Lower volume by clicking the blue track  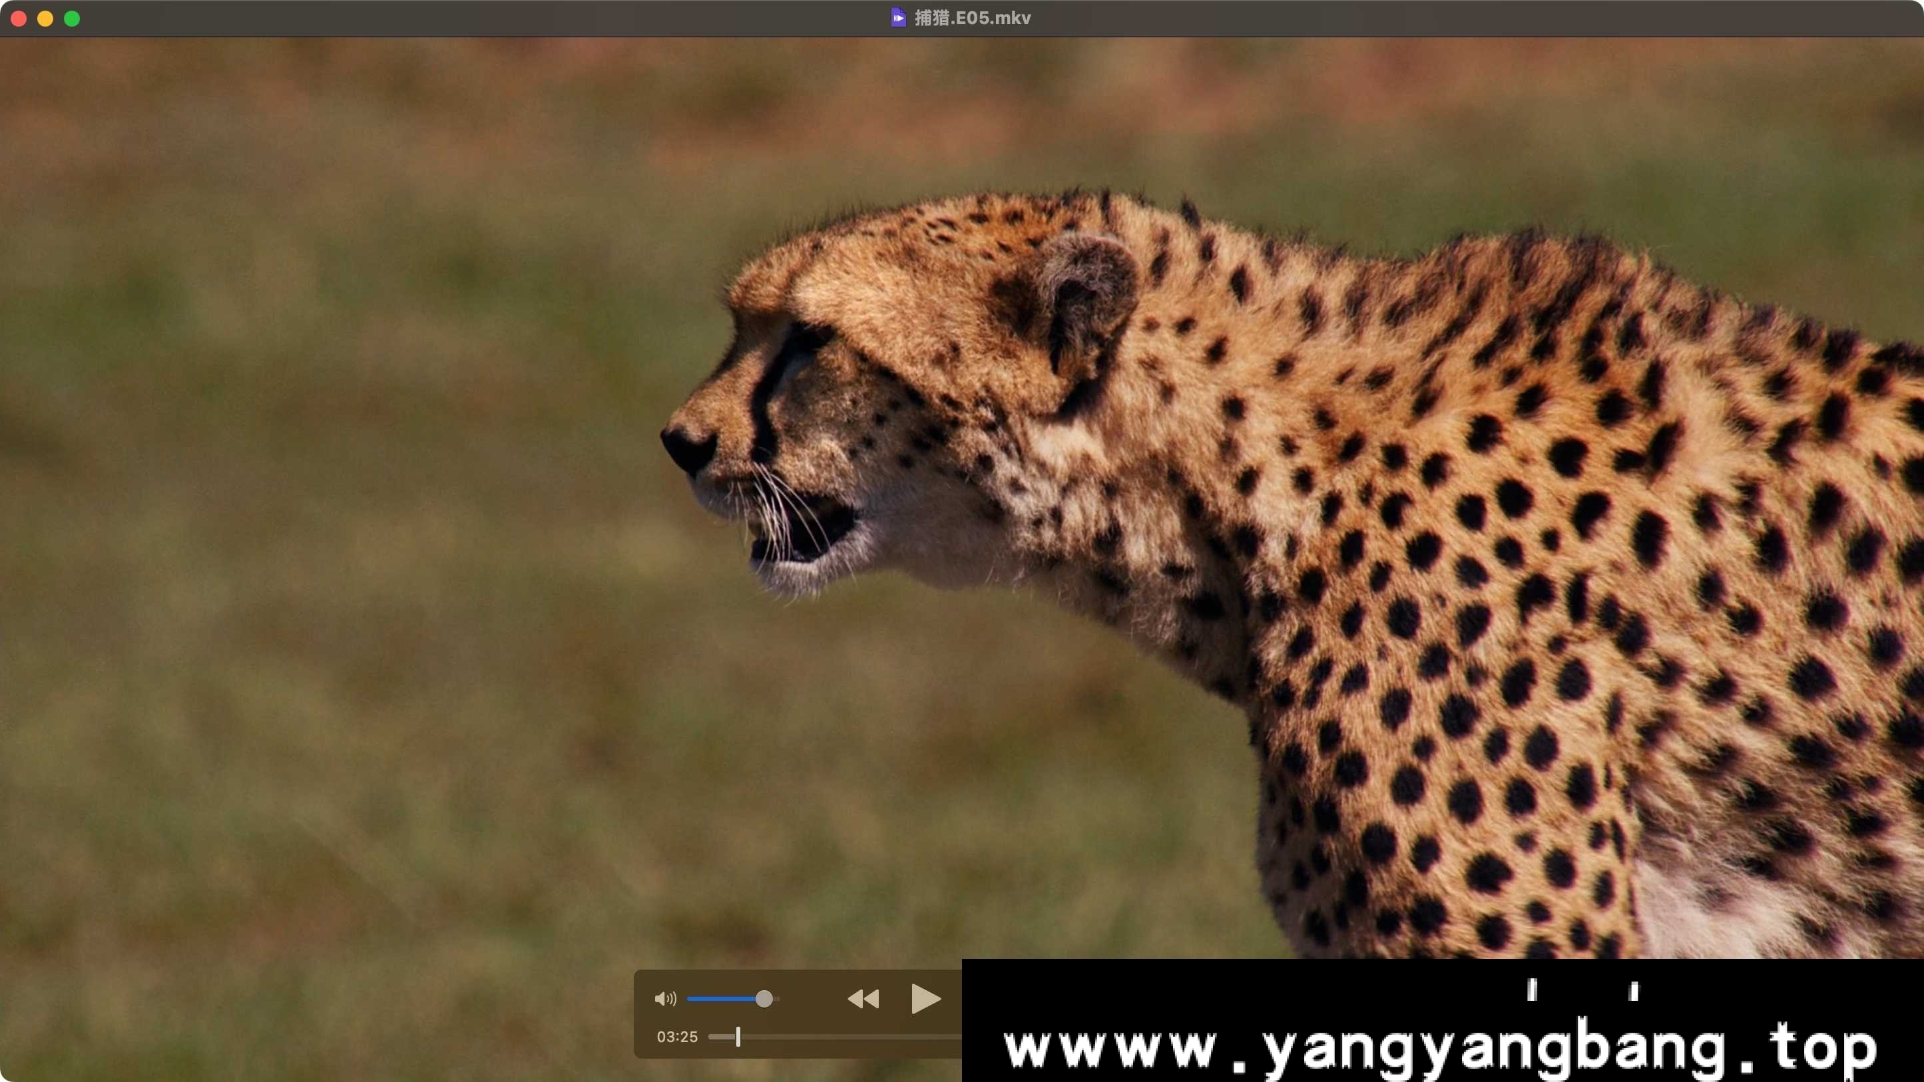pos(717,998)
